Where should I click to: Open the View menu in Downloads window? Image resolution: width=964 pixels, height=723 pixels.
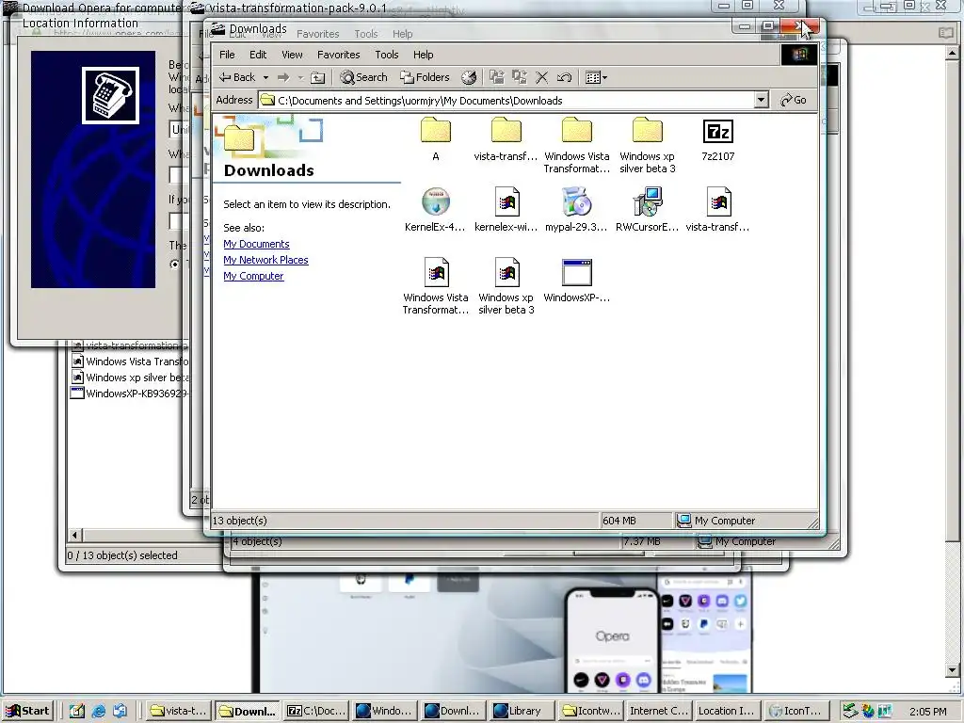292,55
